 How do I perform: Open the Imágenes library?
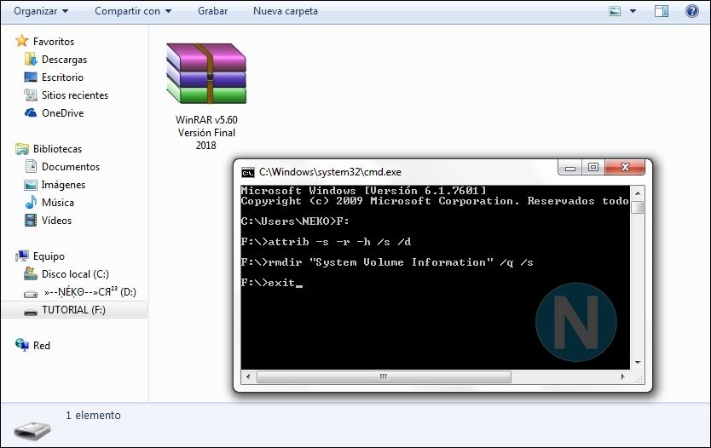click(x=63, y=185)
